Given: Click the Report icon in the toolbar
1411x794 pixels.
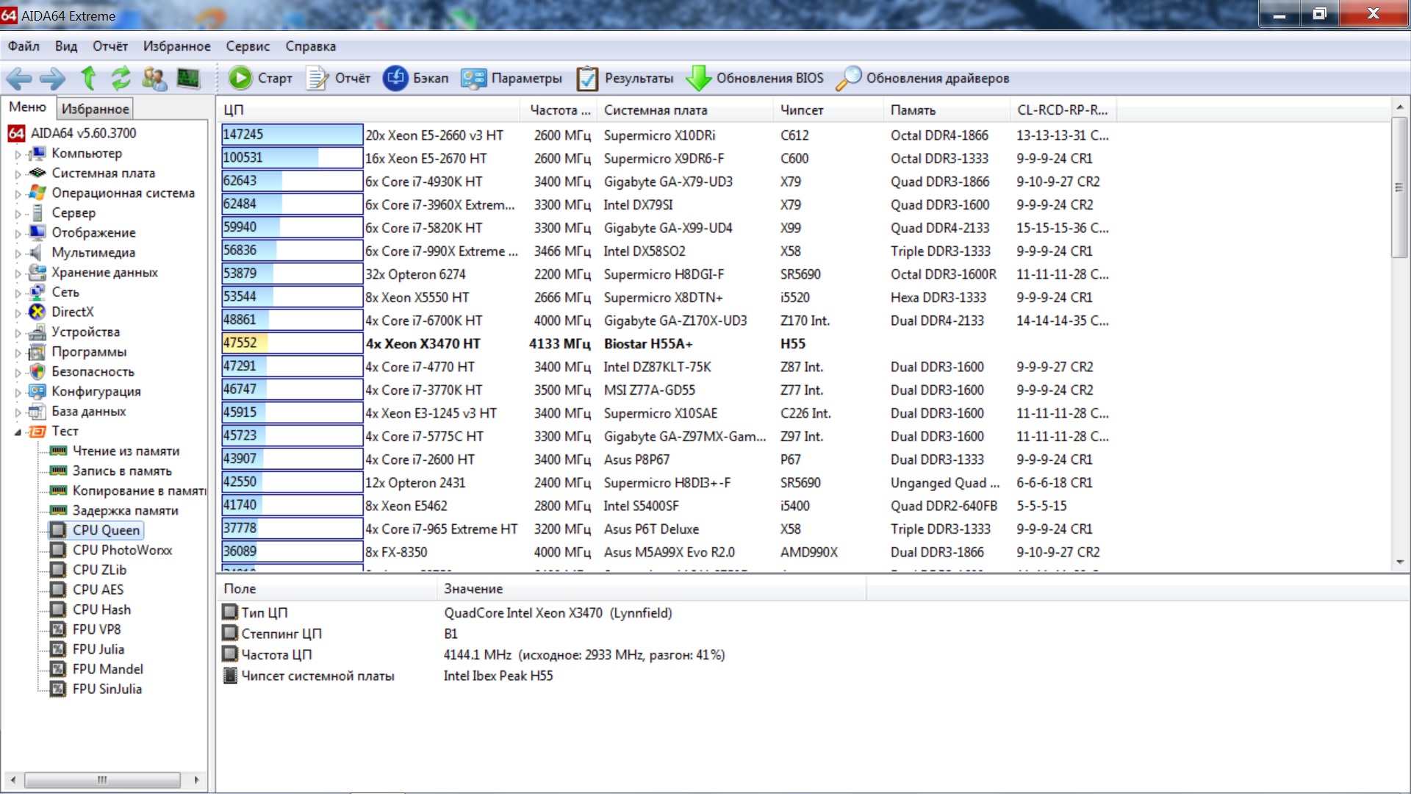Looking at the screenshot, I should (x=317, y=78).
